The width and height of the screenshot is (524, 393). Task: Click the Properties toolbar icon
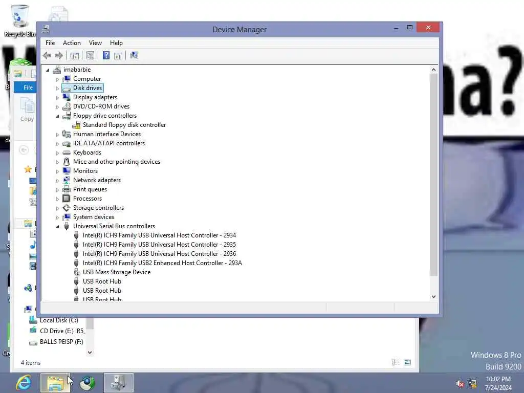click(90, 55)
